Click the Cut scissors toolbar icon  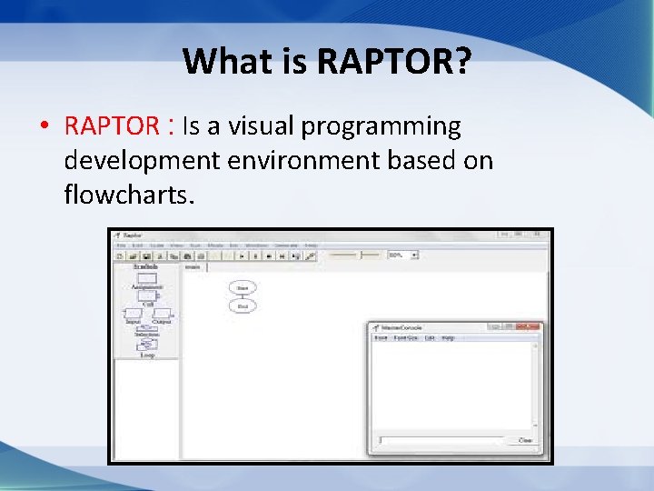[160, 256]
